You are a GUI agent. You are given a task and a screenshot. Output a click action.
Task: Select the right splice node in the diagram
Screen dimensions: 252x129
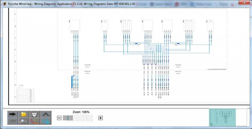178,43
